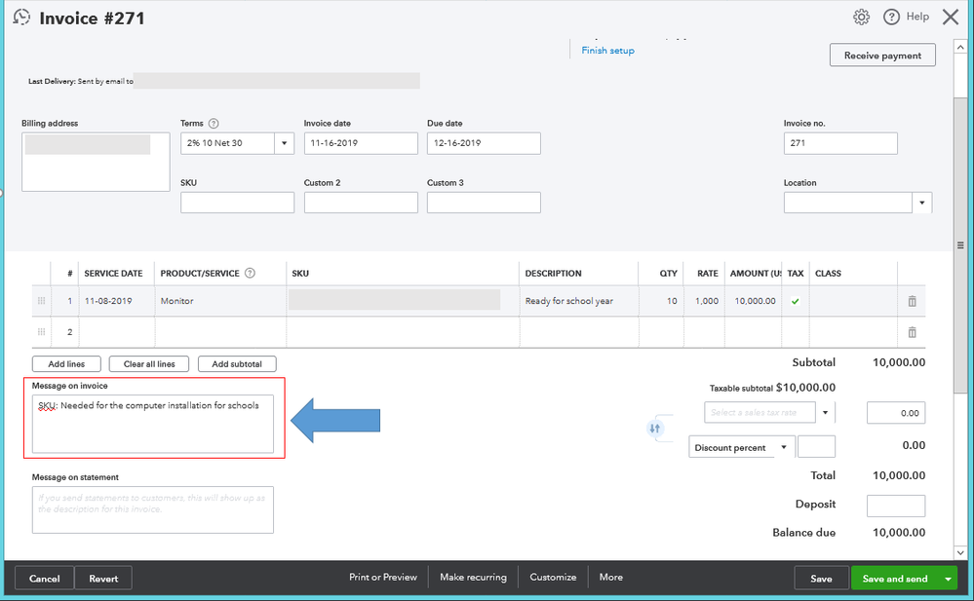Open the More menu
The width and height of the screenshot is (974, 601).
coord(611,578)
